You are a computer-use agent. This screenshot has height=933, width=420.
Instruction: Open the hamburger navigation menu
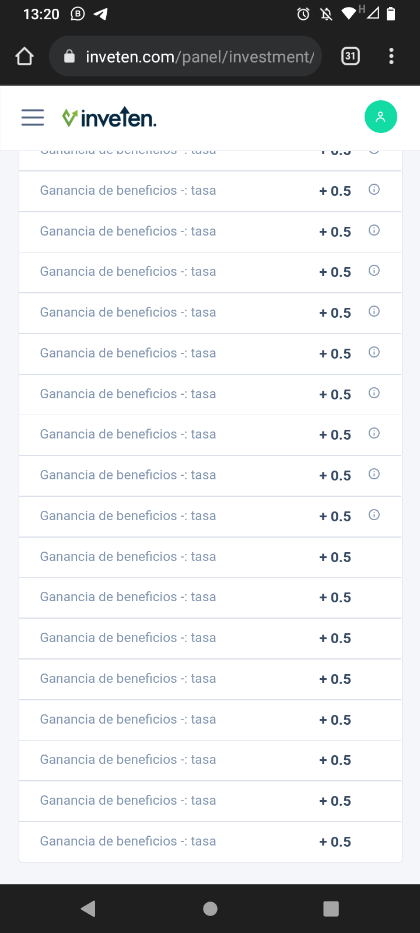coord(33,117)
